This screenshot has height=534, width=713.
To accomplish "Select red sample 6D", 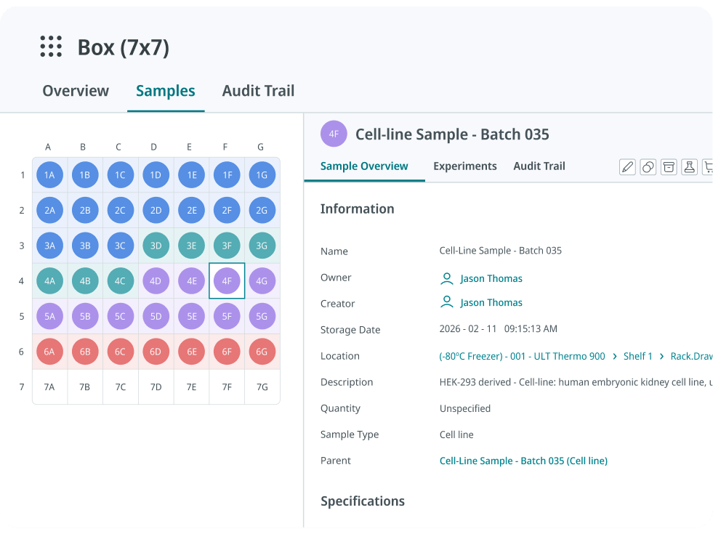I will click(x=156, y=352).
